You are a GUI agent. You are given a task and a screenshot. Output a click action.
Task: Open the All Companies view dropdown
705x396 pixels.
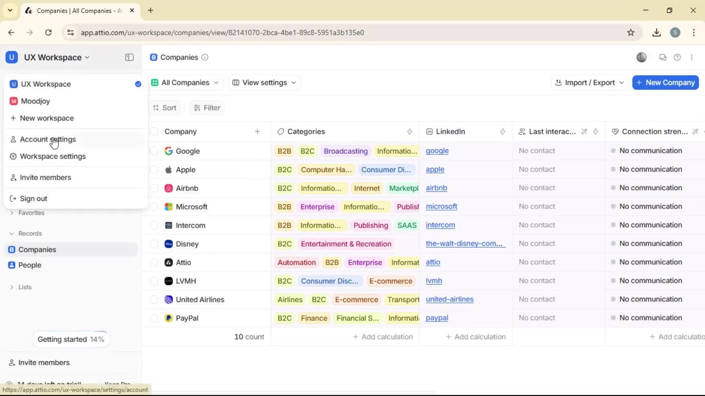(185, 82)
